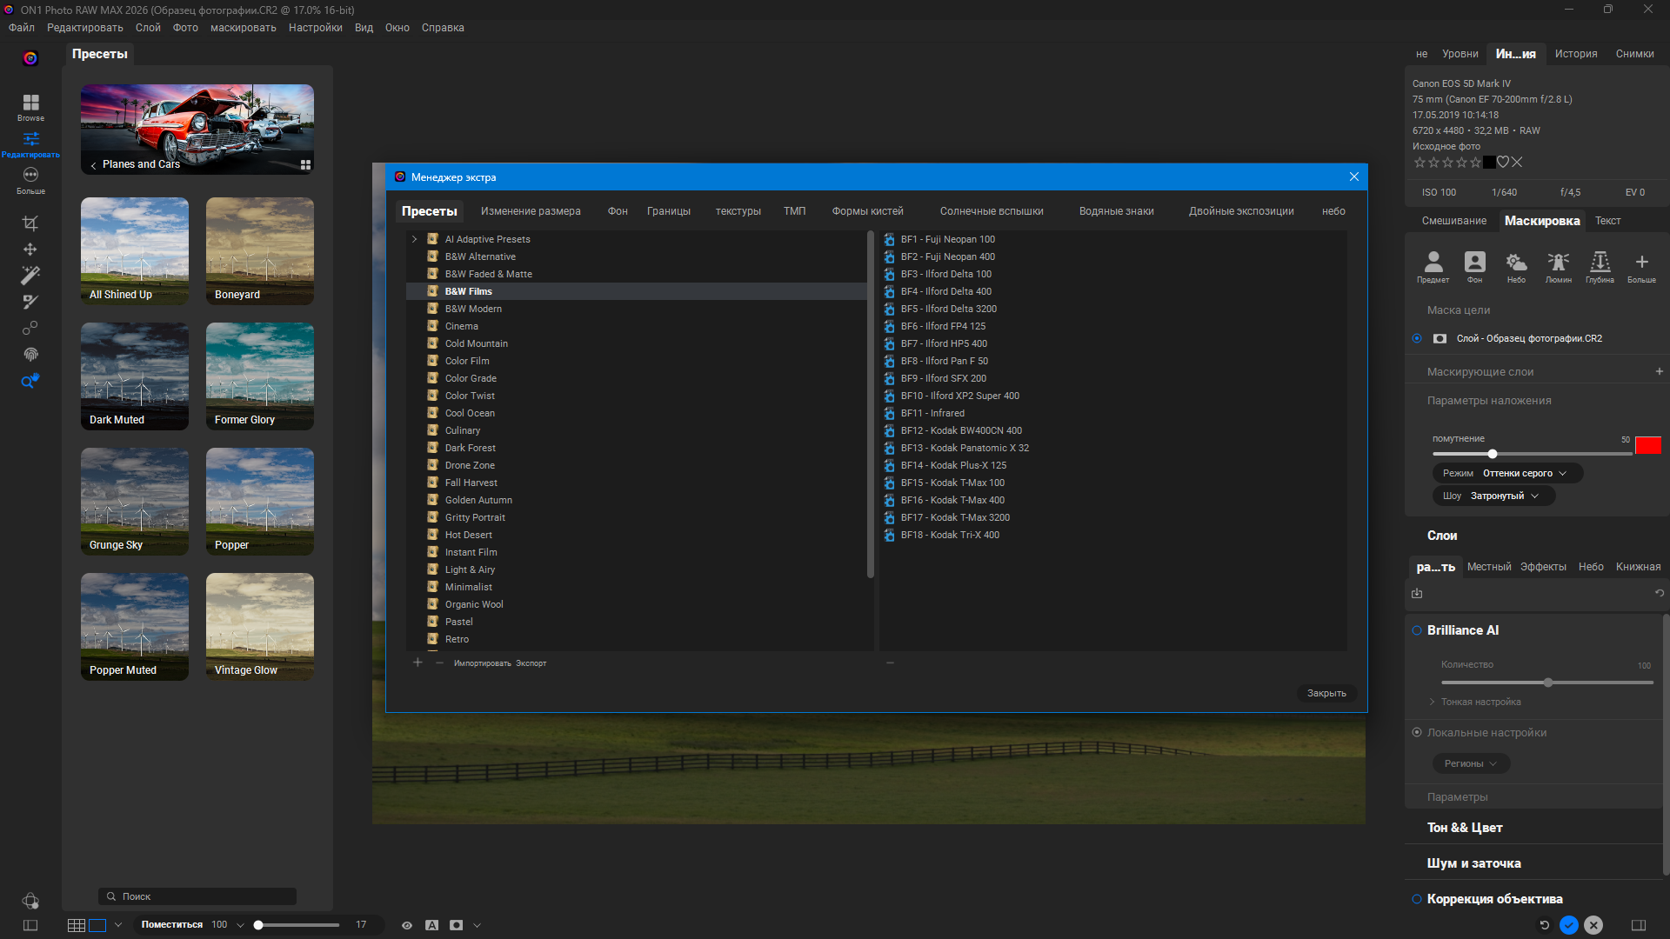Viewport: 1670px width, 939px height.
Task: Click the red mask overlay color swatch
Action: point(1647,445)
